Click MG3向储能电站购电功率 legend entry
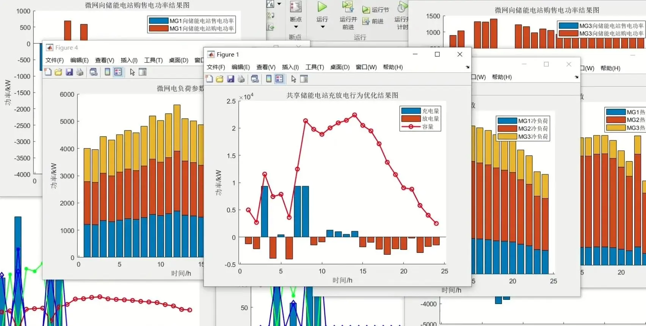 click(x=601, y=33)
